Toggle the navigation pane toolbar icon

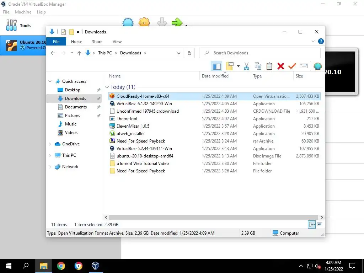[x=216, y=66]
